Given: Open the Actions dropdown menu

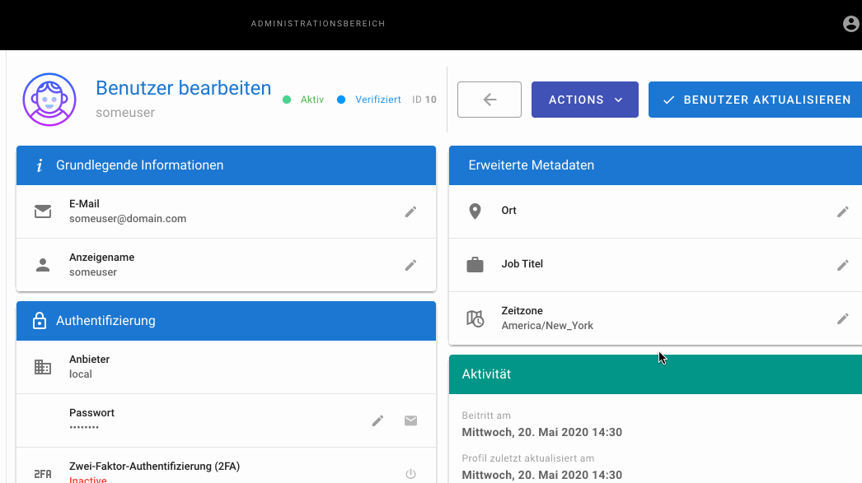Looking at the screenshot, I should point(585,100).
